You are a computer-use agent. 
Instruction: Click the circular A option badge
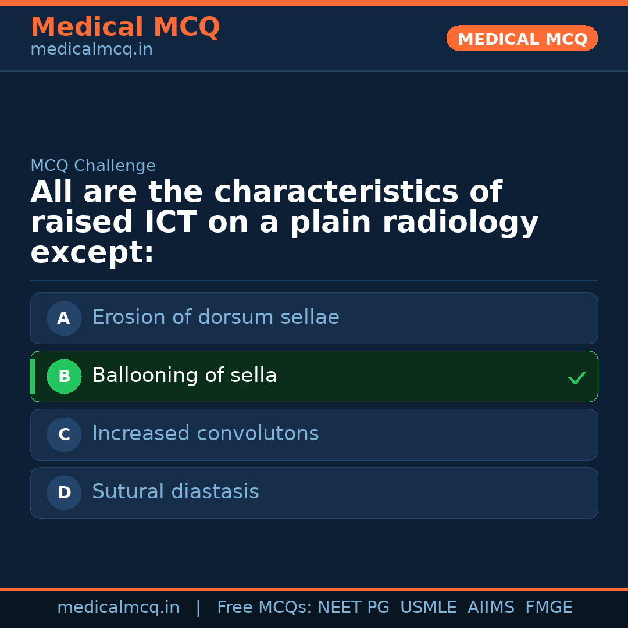coord(64,318)
